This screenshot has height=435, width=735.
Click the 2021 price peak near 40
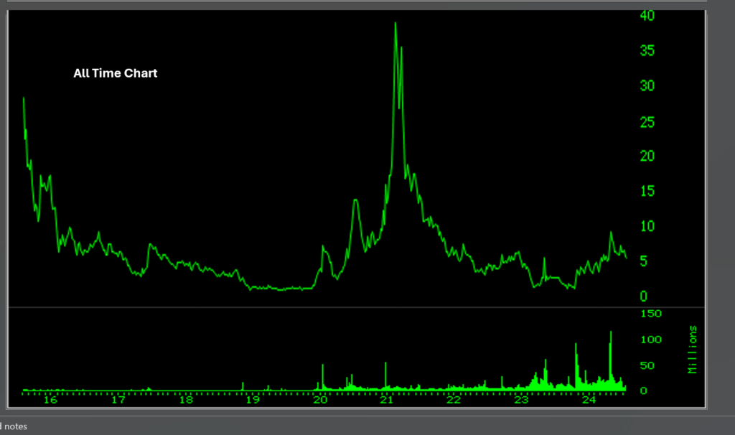click(395, 24)
